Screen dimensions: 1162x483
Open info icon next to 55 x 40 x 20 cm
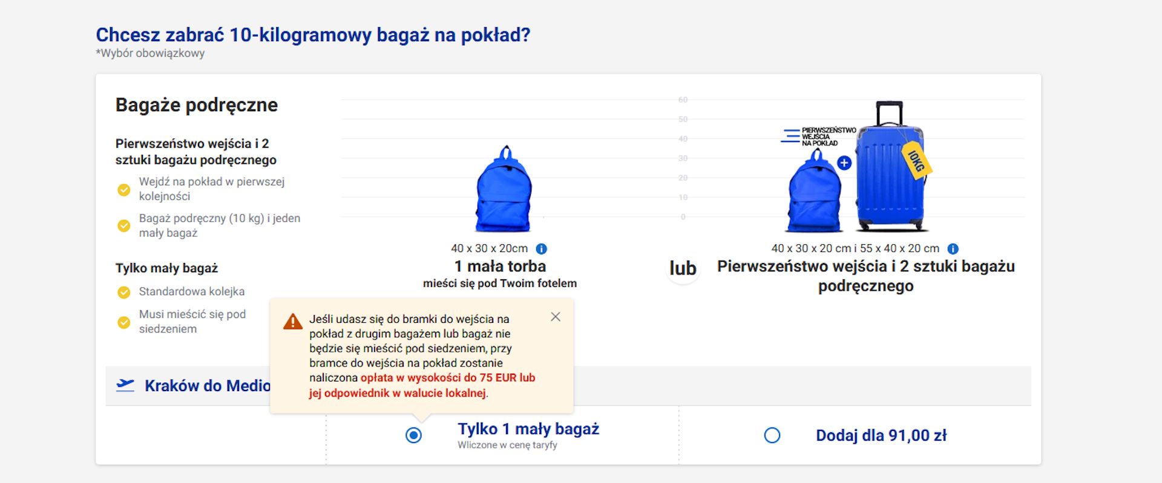click(x=953, y=248)
